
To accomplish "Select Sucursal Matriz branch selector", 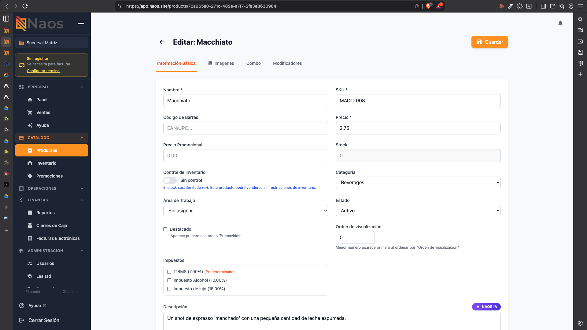I will tap(52, 43).
